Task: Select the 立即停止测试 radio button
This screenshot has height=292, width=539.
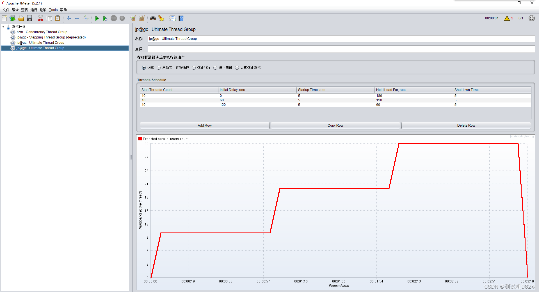Action: (x=237, y=68)
